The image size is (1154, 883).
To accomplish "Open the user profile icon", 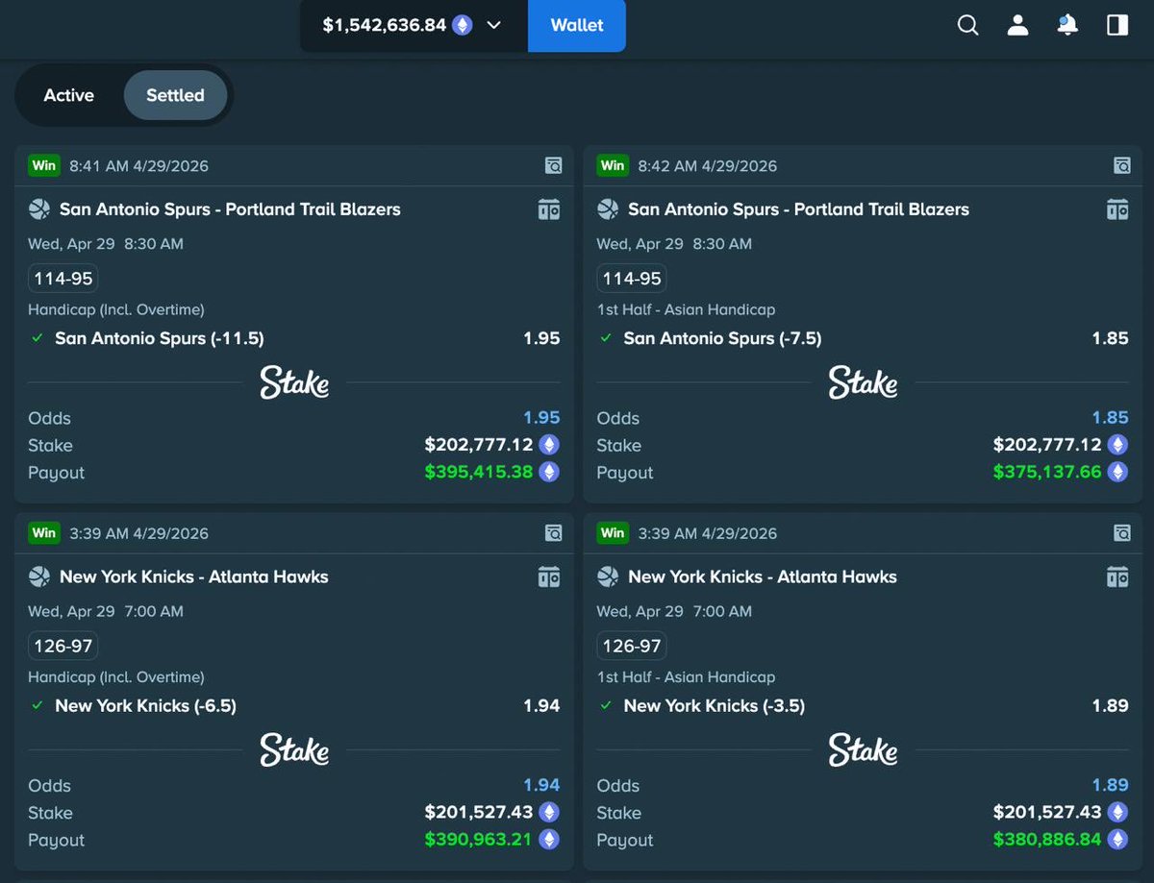I will (1017, 26).
